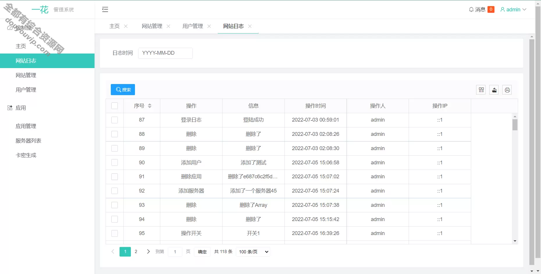Viewport: 541px width, 274px height.
Task: Close the 网站日志 tab
Action: click(x=250, y=26)
